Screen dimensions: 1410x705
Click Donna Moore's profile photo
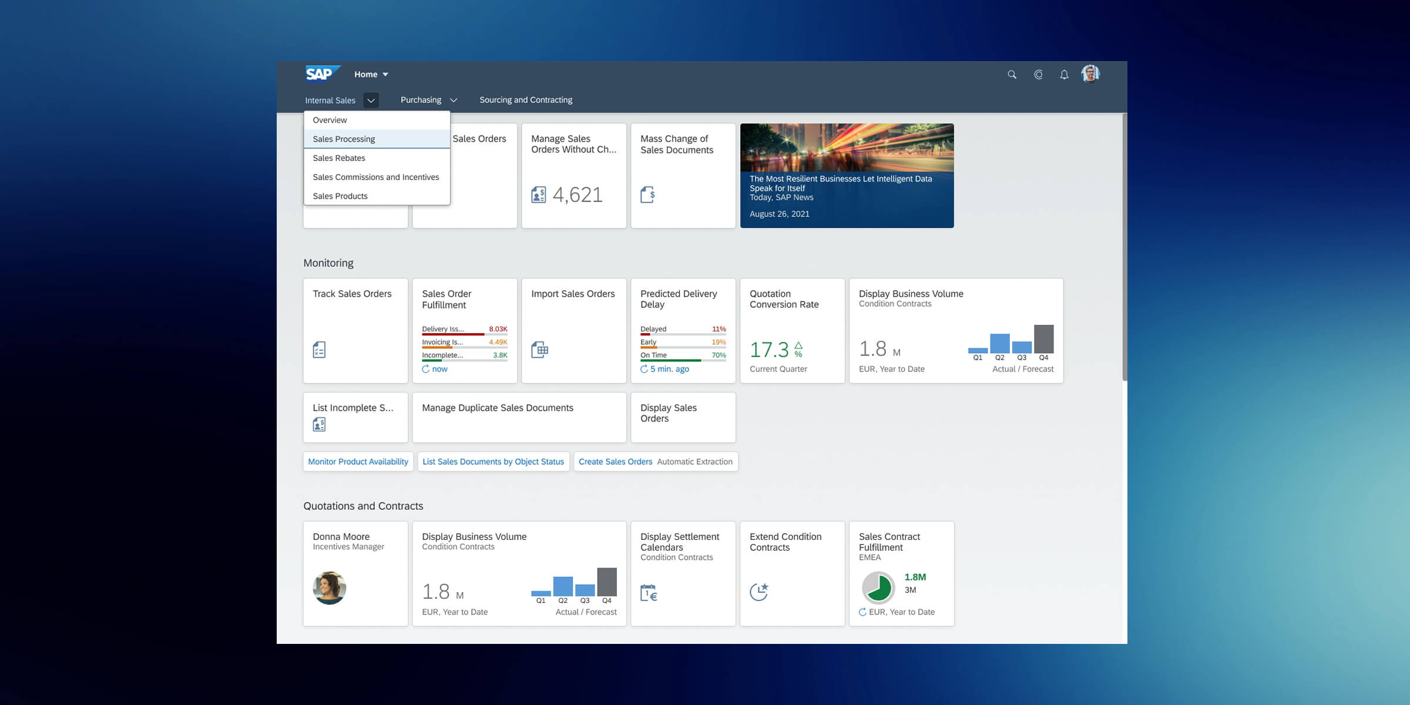329,587
